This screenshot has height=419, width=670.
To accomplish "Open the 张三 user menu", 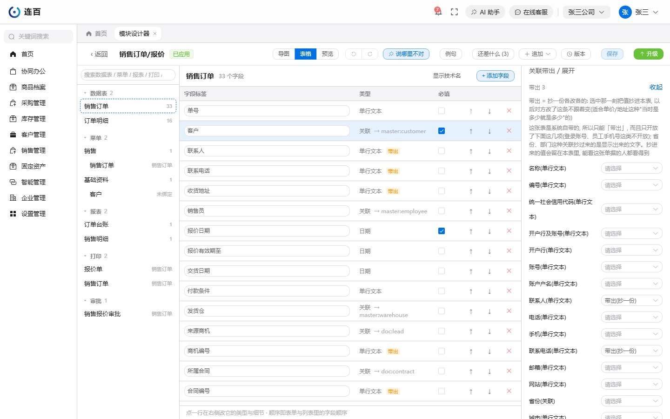I will click(x=639, y=12).
